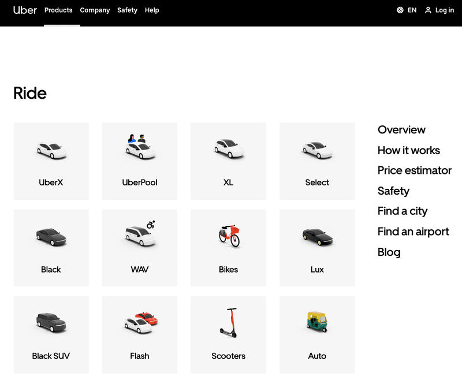Click the Uber logo
Viewport: 462px width, 380px height.
pyautogui.click(x=25, y=10)
